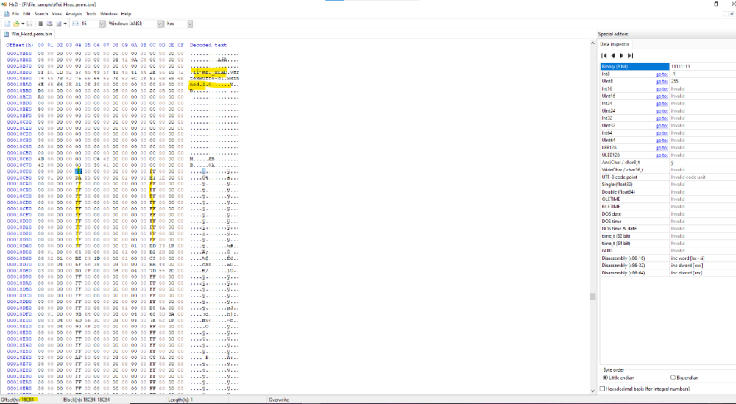Go to next byte in Data inspector

(621, 55)
